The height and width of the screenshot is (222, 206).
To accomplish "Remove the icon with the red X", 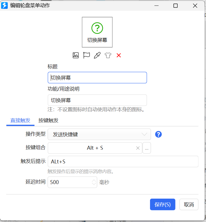I will coord(119,55).
